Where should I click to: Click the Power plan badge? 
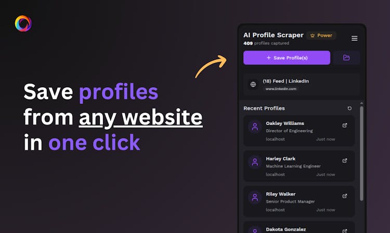321,35
